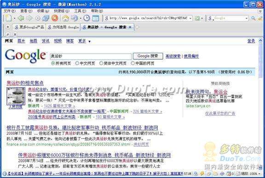Go back with the green Back arrow
The width and height of the screenshot is (265, 178).
click(x=21, y=18)
